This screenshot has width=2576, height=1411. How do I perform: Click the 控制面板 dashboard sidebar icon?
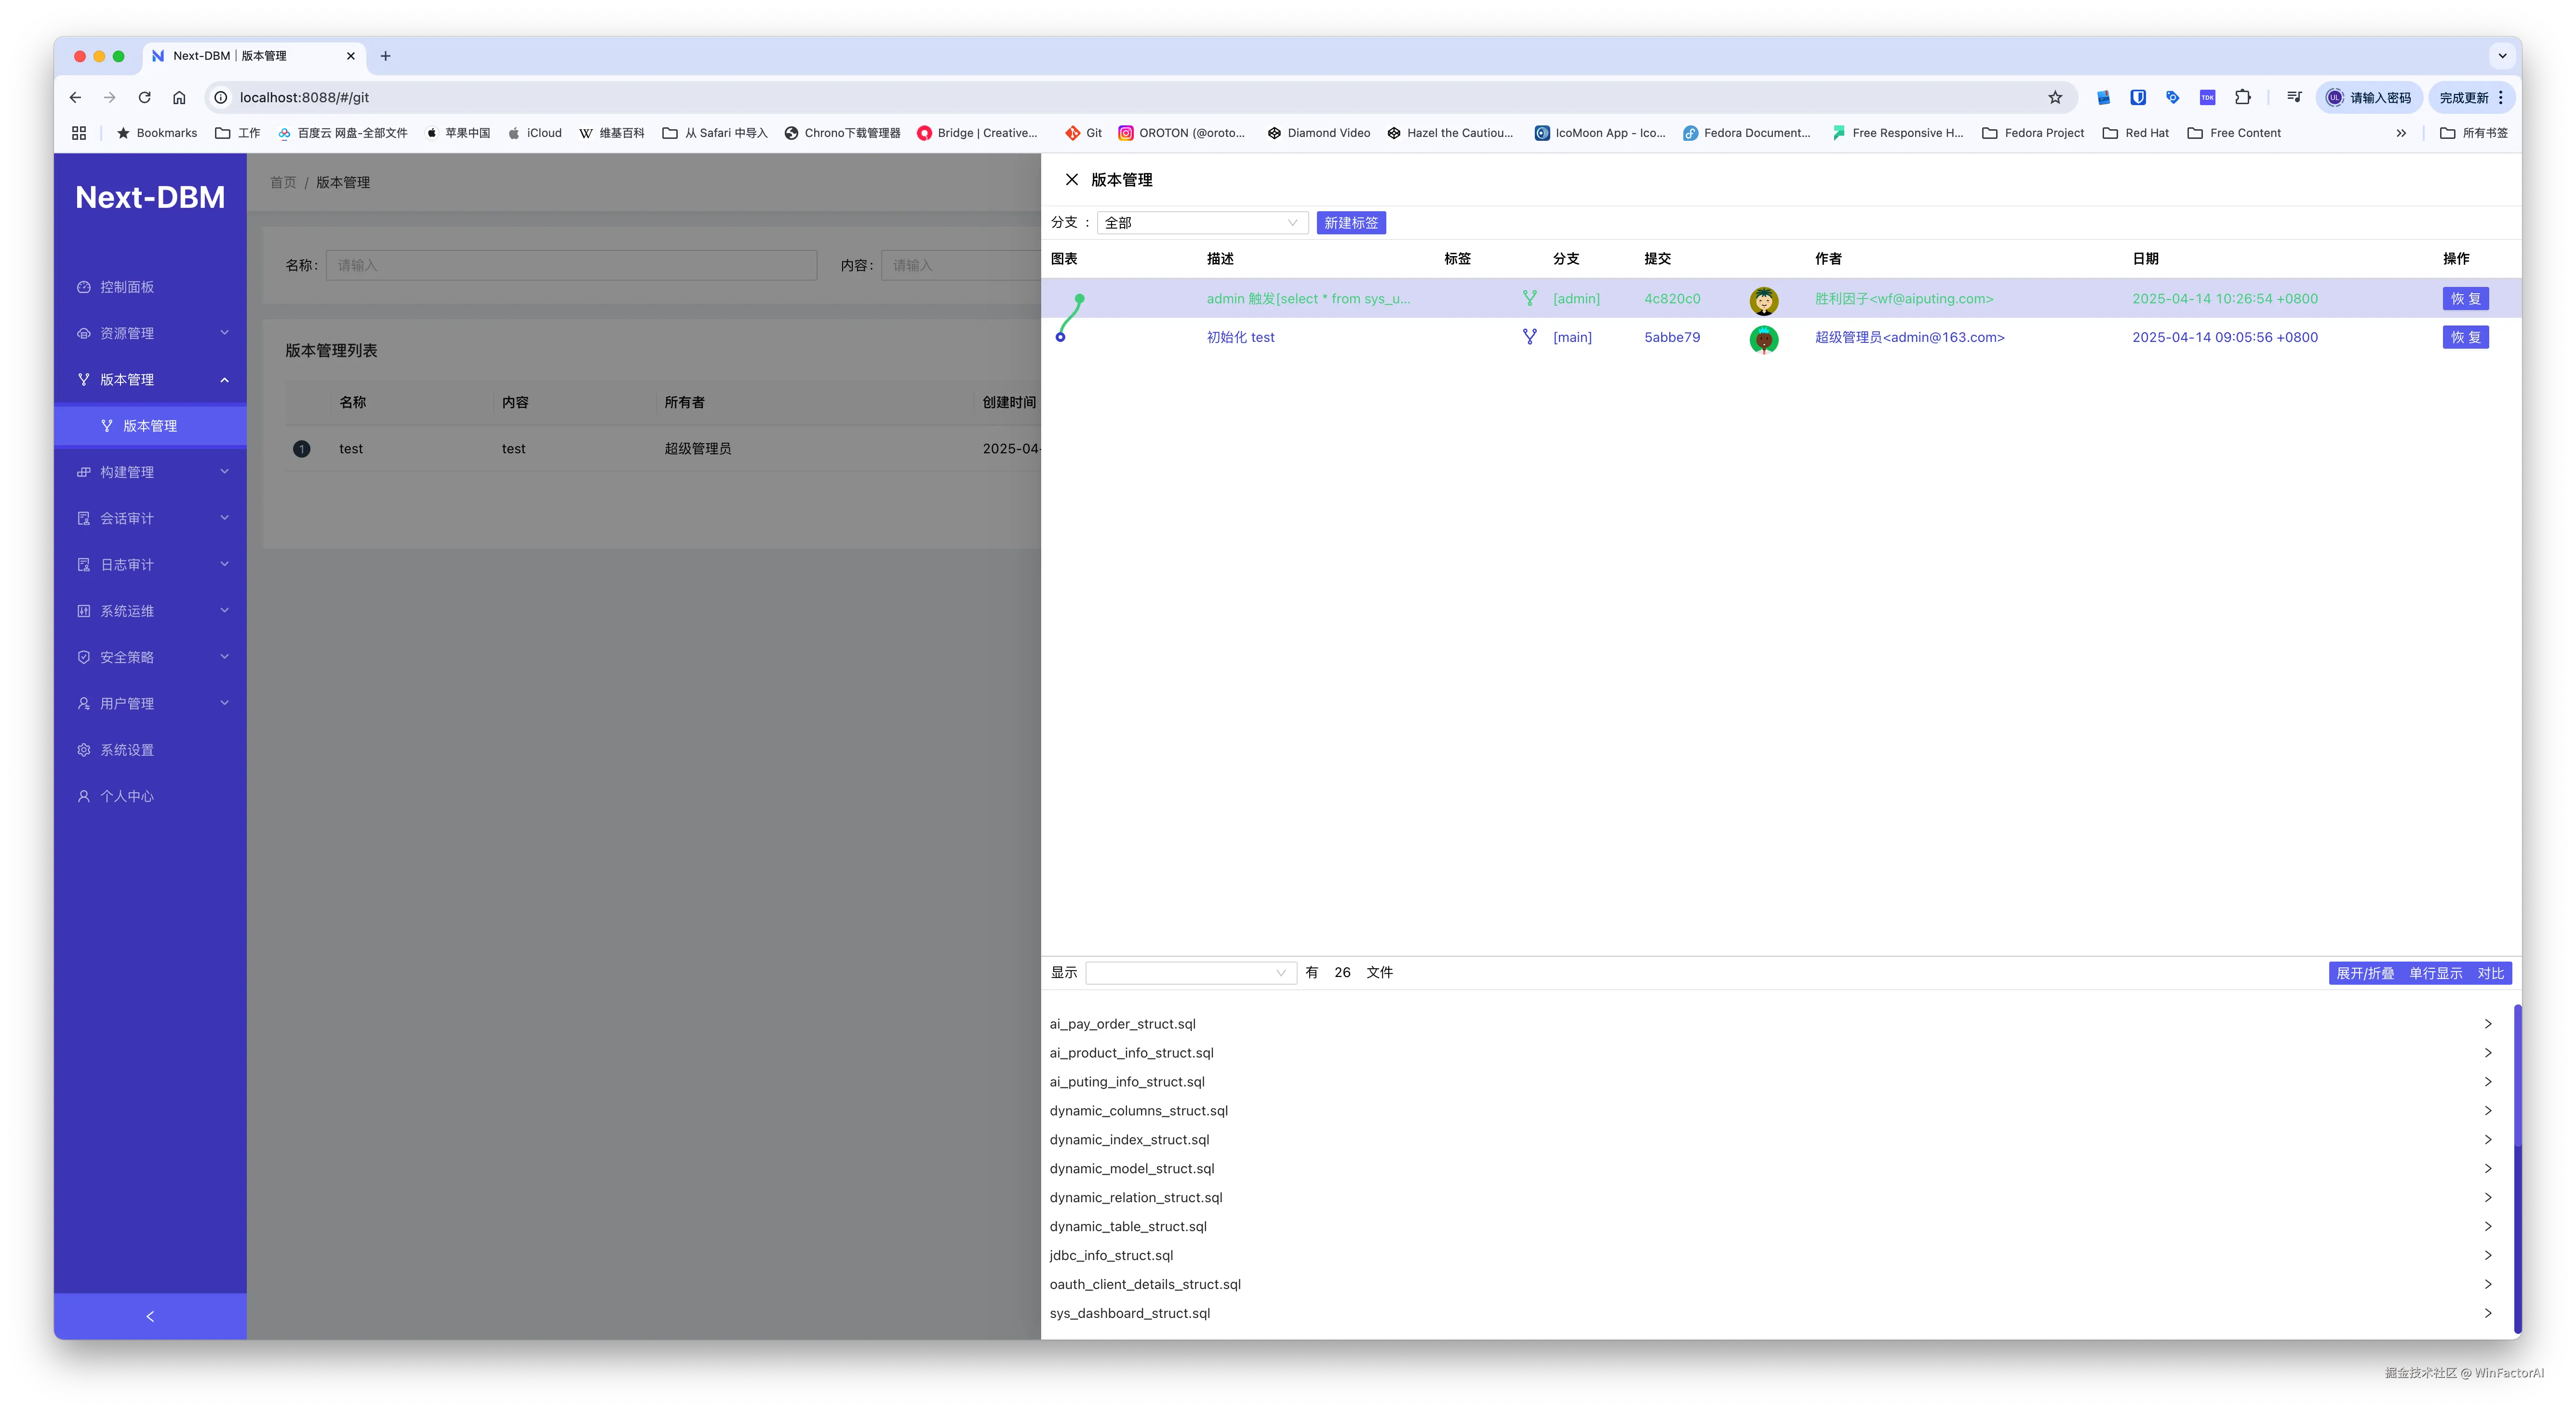(x=84, y=287)
